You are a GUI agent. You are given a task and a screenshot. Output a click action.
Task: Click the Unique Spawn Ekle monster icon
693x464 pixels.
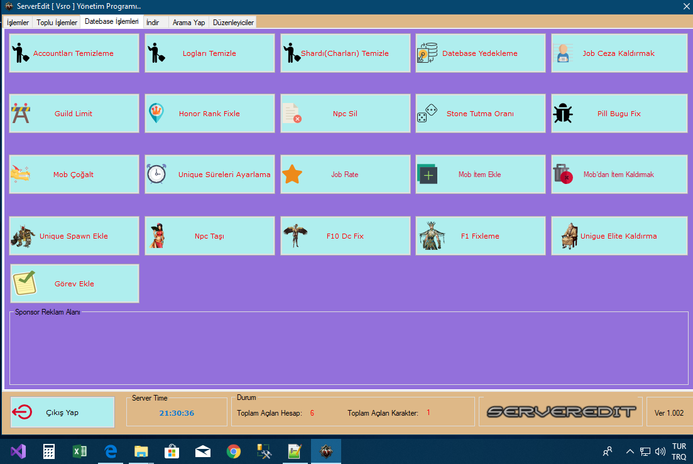coord(23,235)
